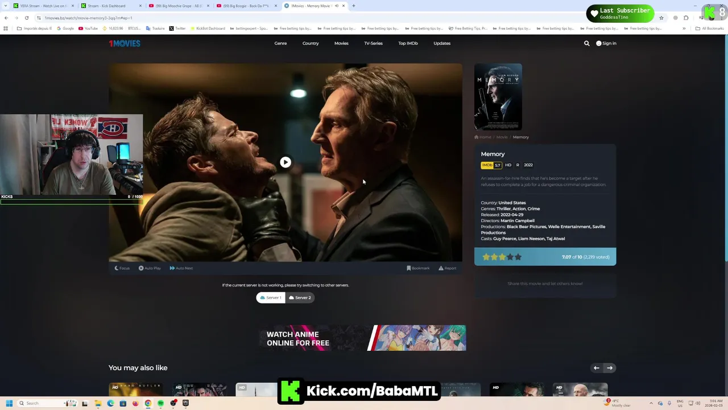The image size is (728, 410).
Task: Open Chrome from the taskbar
Action: [x=148, y=403]
